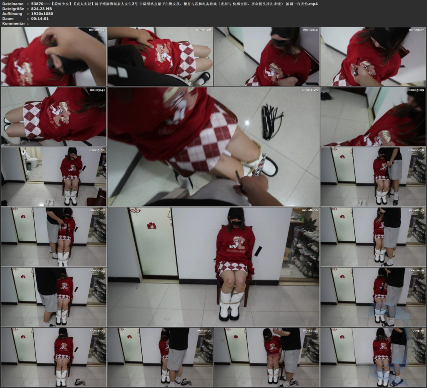
Task: Click the Dateiname text in header
Action: point(13,4)
